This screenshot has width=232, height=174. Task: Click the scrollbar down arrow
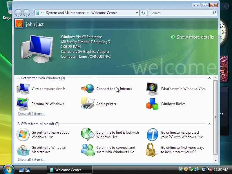point(215,160)
